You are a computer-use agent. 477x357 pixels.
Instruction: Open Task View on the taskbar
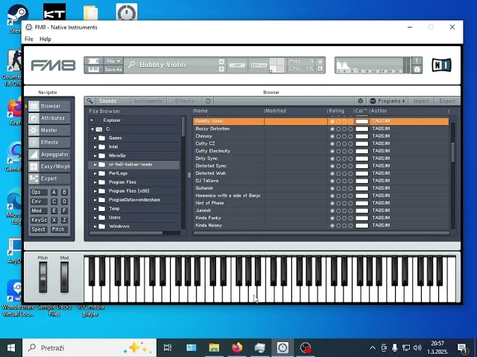click(x=168, y=347)
